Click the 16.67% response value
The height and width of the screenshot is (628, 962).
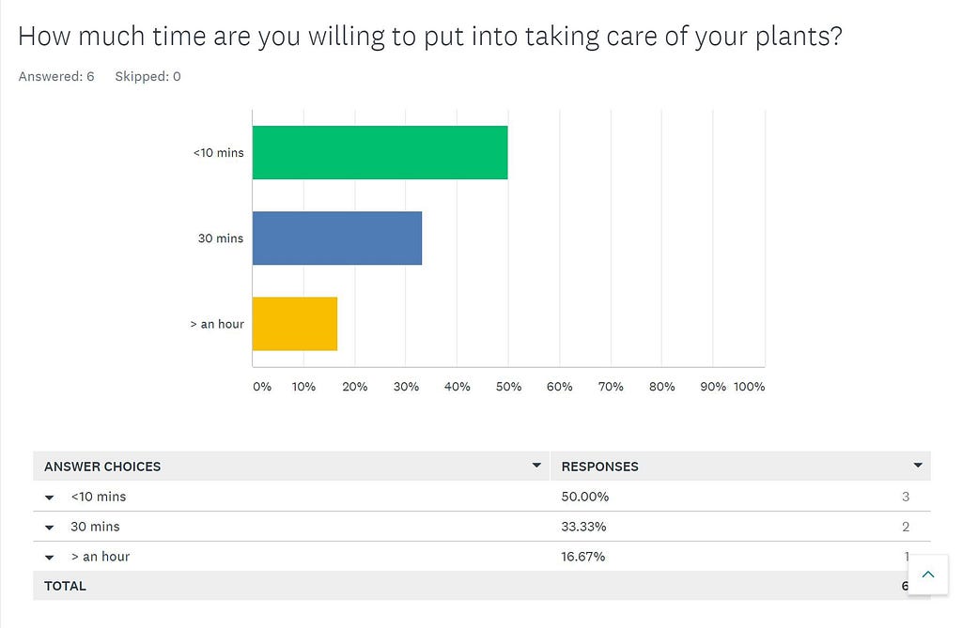click(x=582, y=557)
